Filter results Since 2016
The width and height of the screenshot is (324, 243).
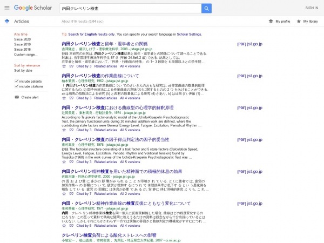coord(22,49)
